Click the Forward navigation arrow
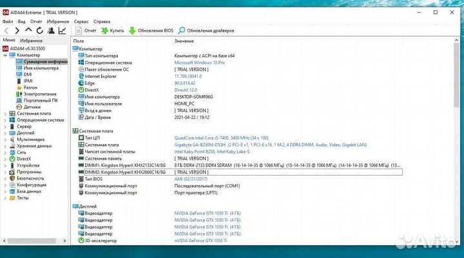The width and height of the screenshot is (464, 258). click(x=17, y=30)
